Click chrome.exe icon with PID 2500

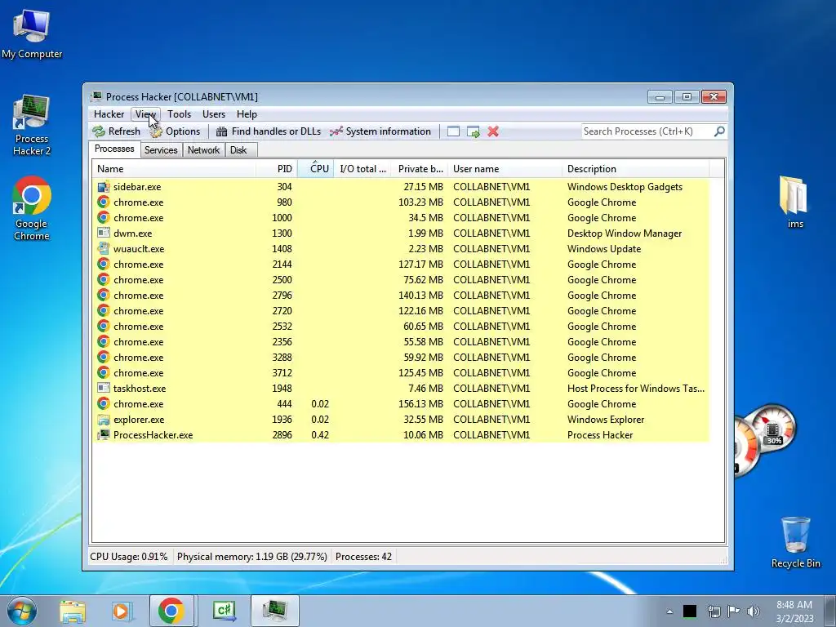pos(104,279)
